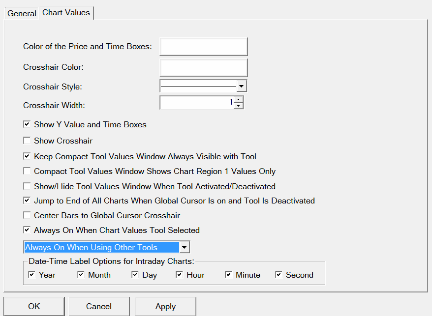Click the Crosshair Color swatch
The height and width of the screenshot is (316, 432).
203,67
